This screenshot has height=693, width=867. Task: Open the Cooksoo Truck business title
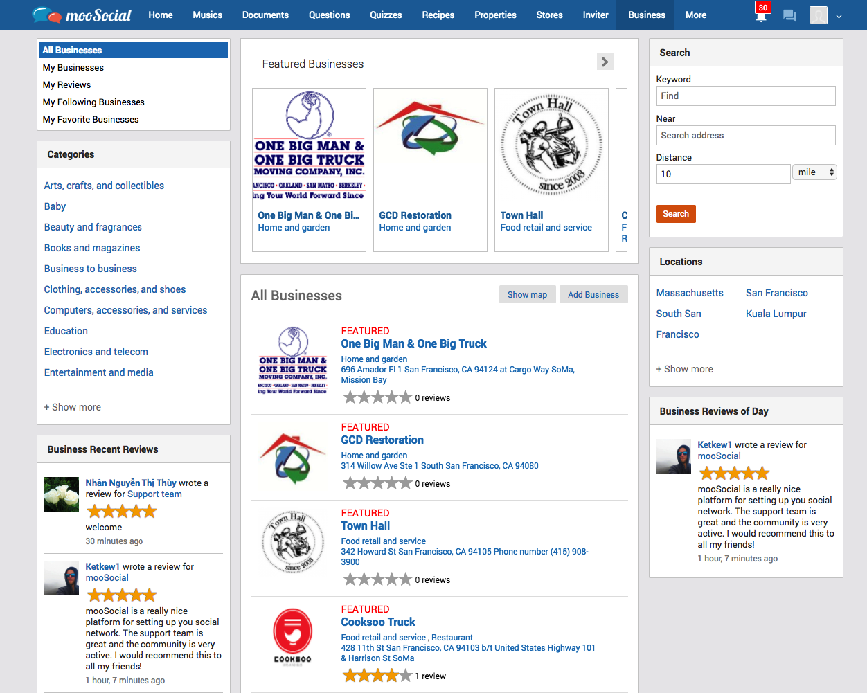pyautogui.click(x=378, y=622)
